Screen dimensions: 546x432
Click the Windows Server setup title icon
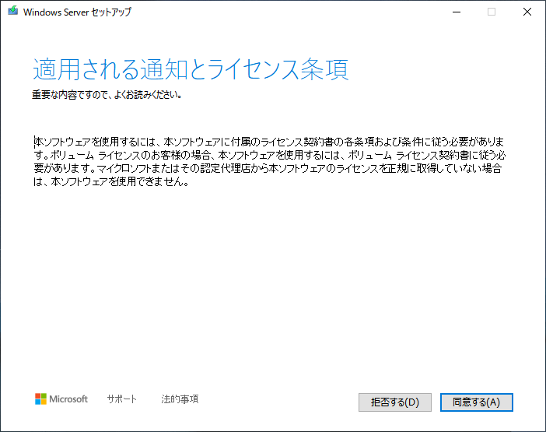coord(13,11)
